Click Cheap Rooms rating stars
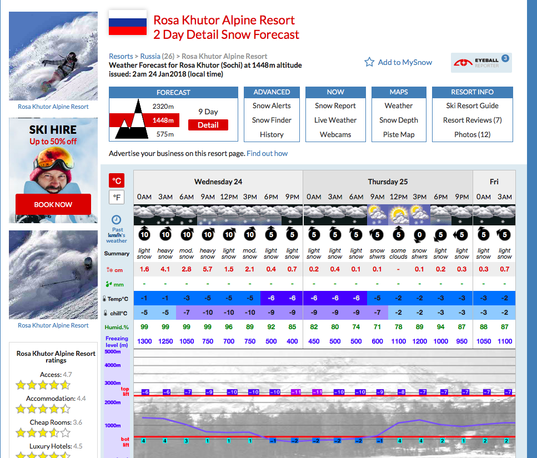537x458 pixels. tap(43, 432)
